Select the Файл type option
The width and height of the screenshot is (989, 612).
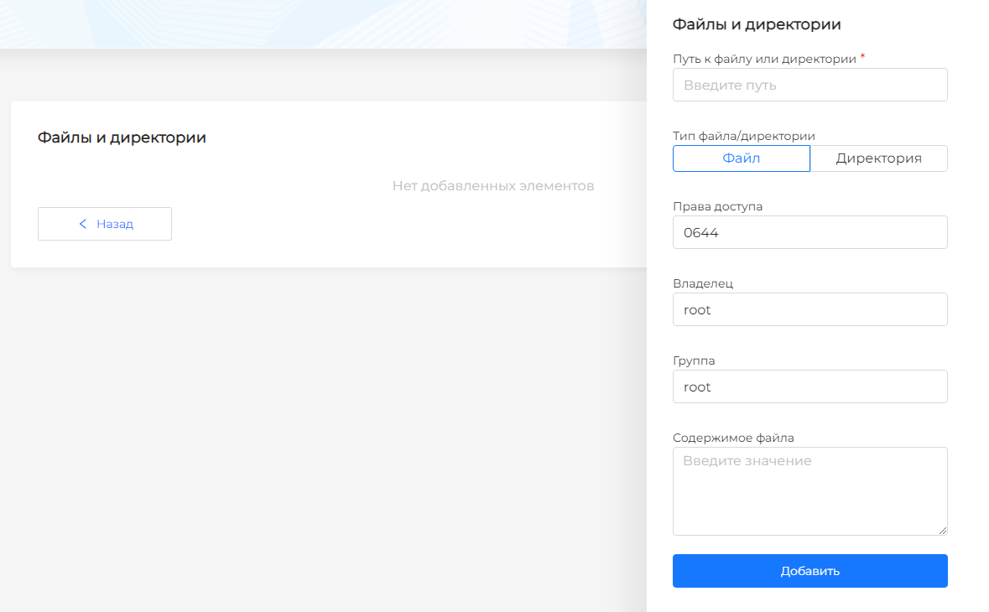pyautogui.click(x=741, y=158)
